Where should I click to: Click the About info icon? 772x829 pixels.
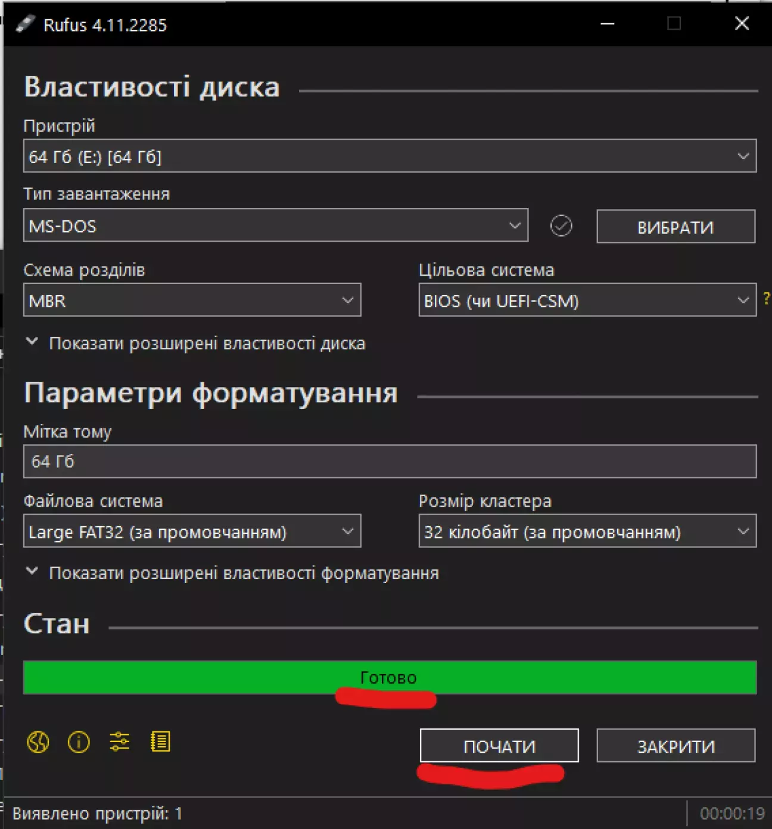click(x=79, y=742)
